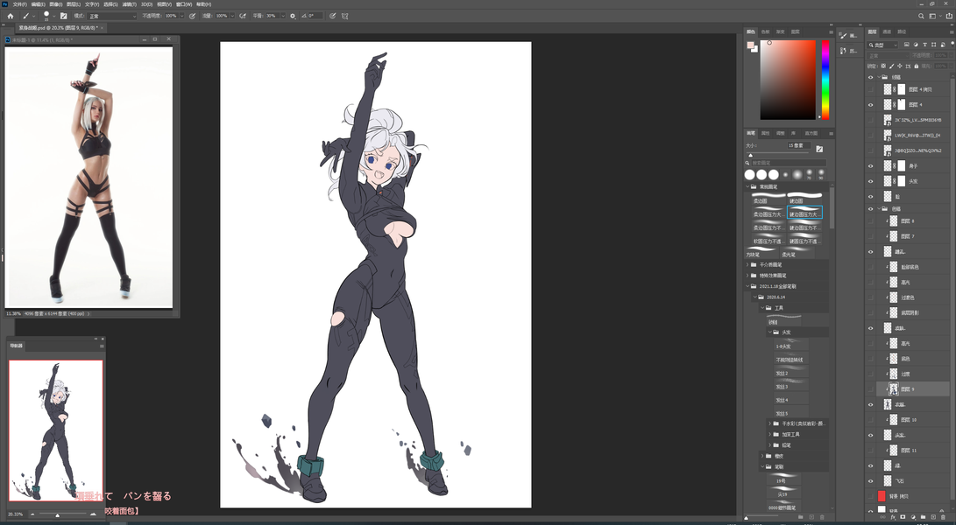Click the search icon at top right

pos(921,16)
